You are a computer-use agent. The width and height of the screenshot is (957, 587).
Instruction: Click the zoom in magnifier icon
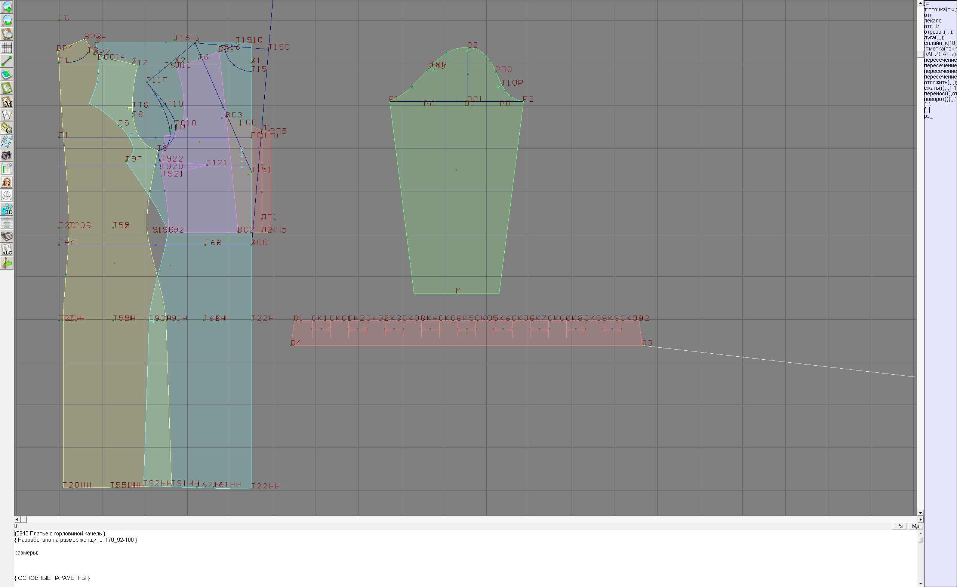(x=7, y=7)
